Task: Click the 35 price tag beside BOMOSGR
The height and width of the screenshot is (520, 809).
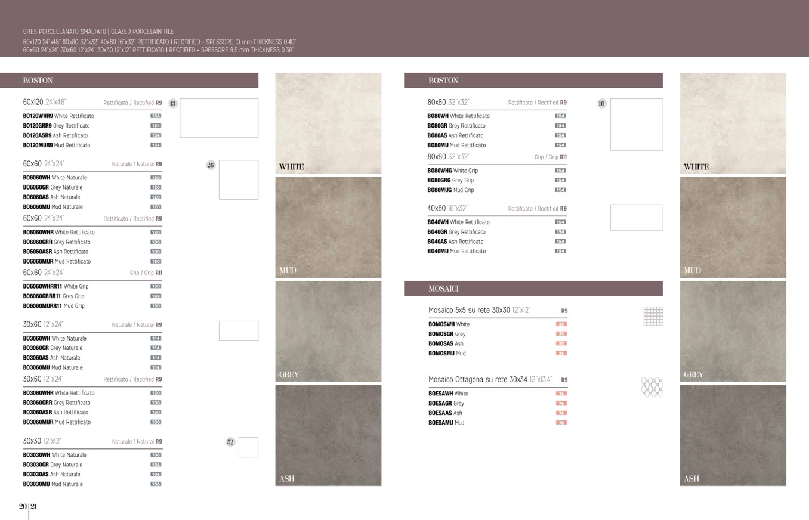Action: click(561, 334)
